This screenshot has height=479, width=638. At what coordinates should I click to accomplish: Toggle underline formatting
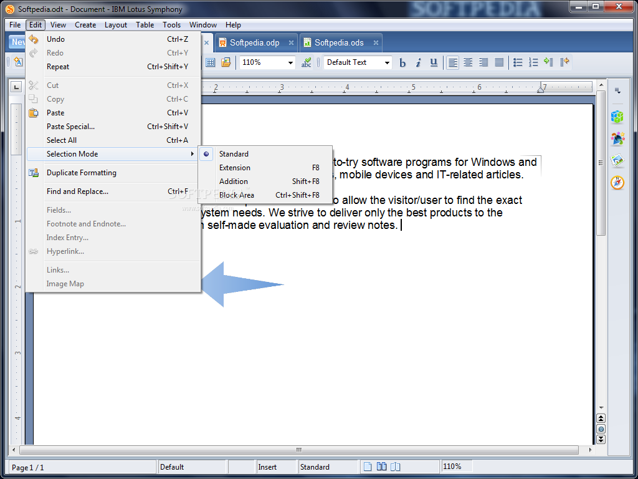pyautogui.click(x=434, y=62)
